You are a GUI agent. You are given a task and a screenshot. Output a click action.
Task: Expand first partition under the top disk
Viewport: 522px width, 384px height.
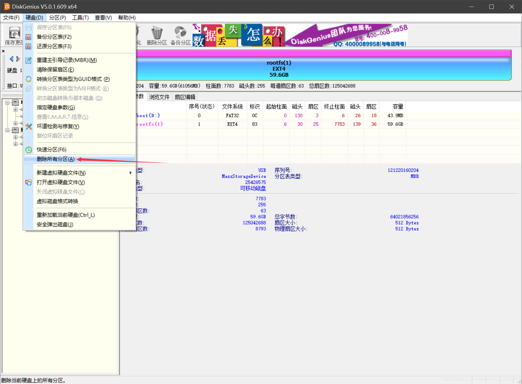[15, 110]
